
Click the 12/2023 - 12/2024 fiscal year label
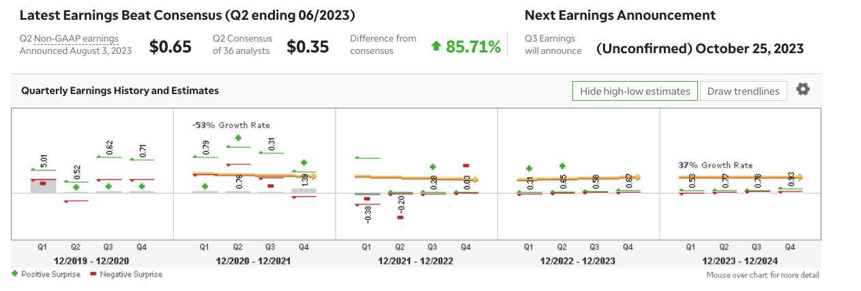coord(740,260)
